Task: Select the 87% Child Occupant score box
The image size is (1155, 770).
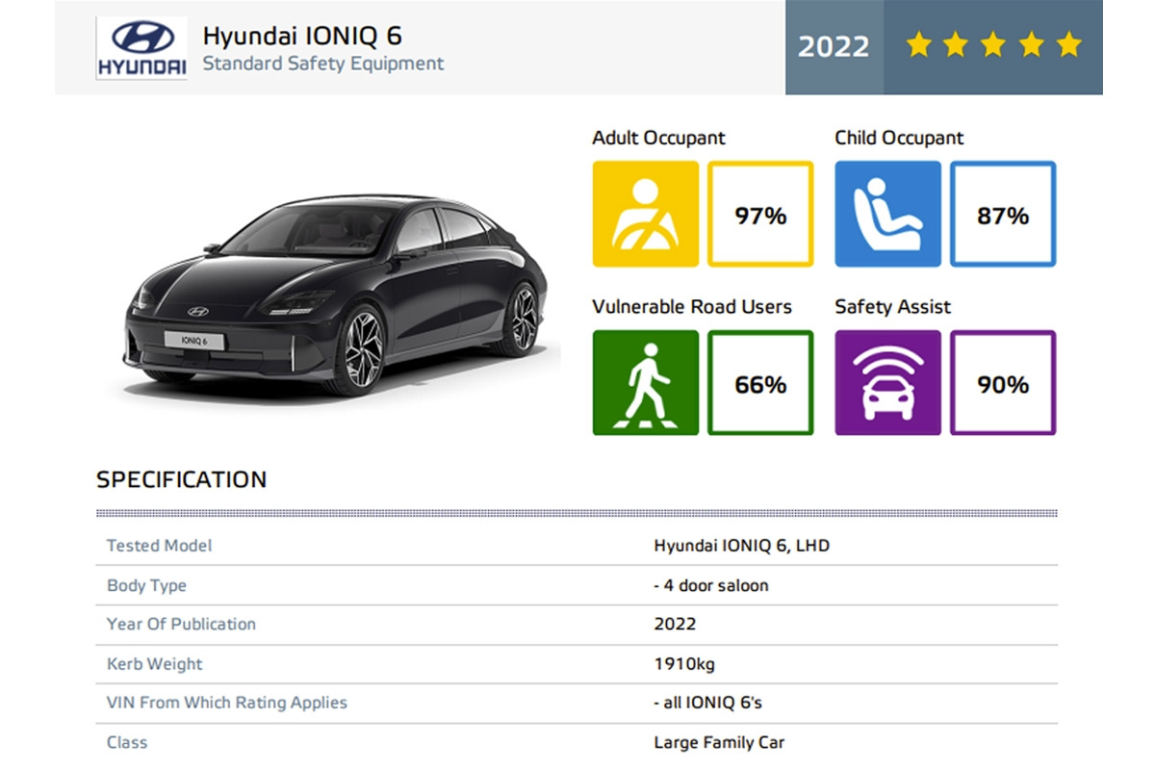Action: [1003, 214]
